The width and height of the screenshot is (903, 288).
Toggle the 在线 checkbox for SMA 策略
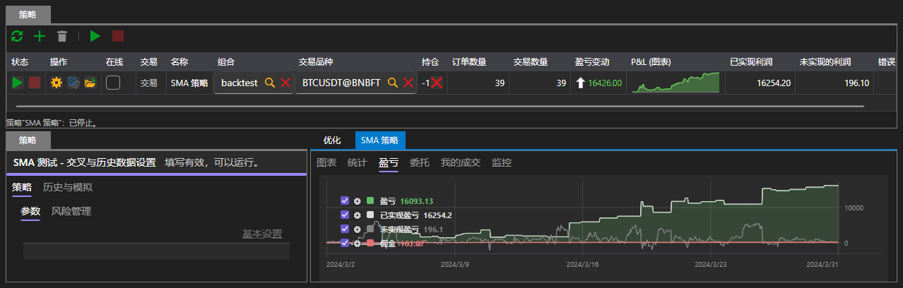pyautogui.click(x=113, y=83)
